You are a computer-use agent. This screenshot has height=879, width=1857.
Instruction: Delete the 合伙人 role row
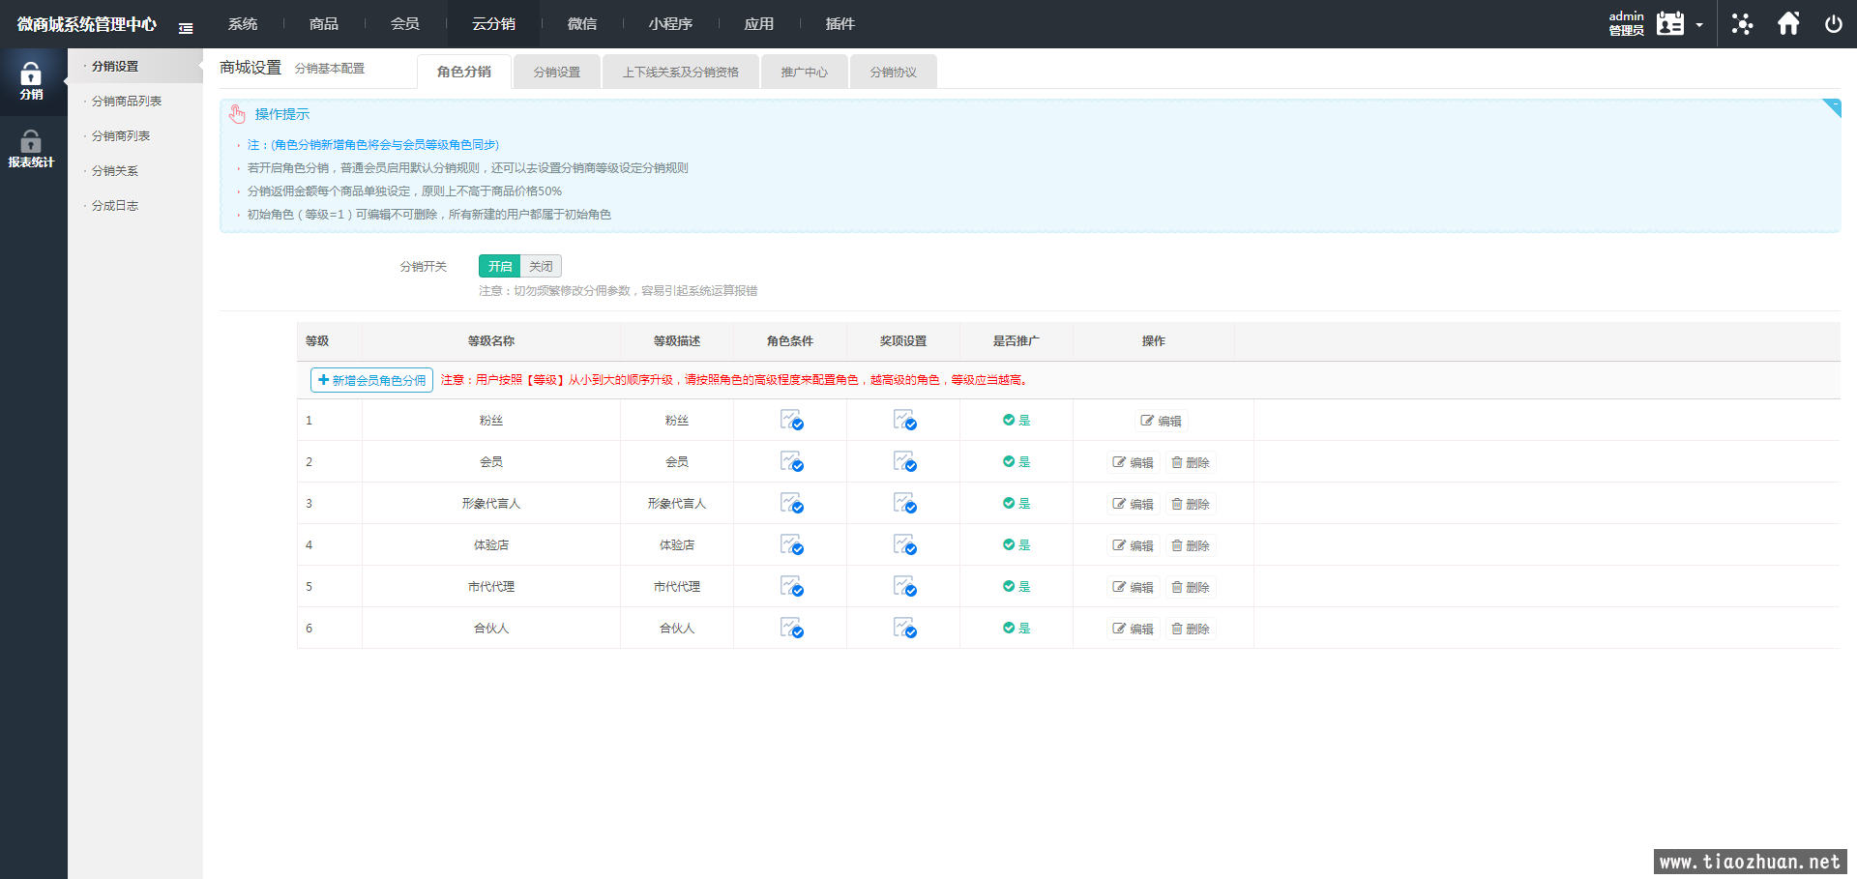pos(1191,629)
